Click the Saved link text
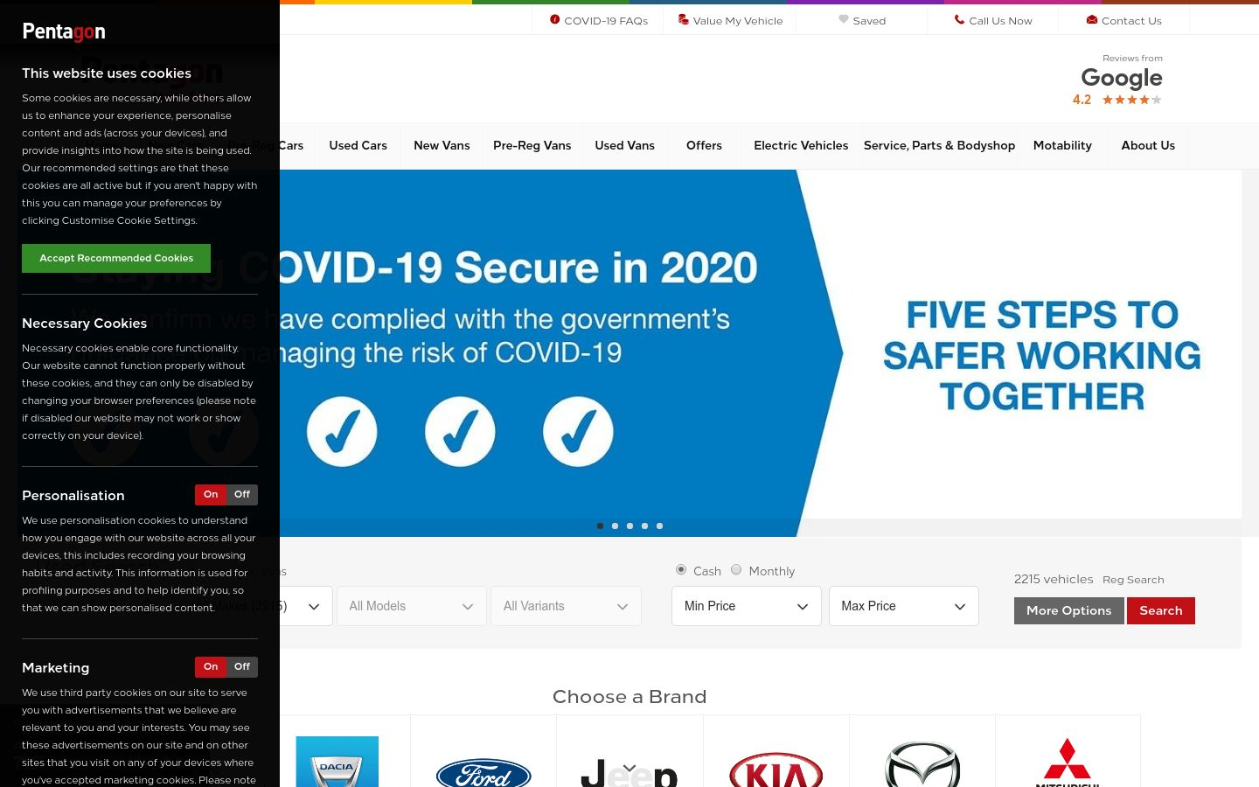1259x787 pixels. [869, 20]
